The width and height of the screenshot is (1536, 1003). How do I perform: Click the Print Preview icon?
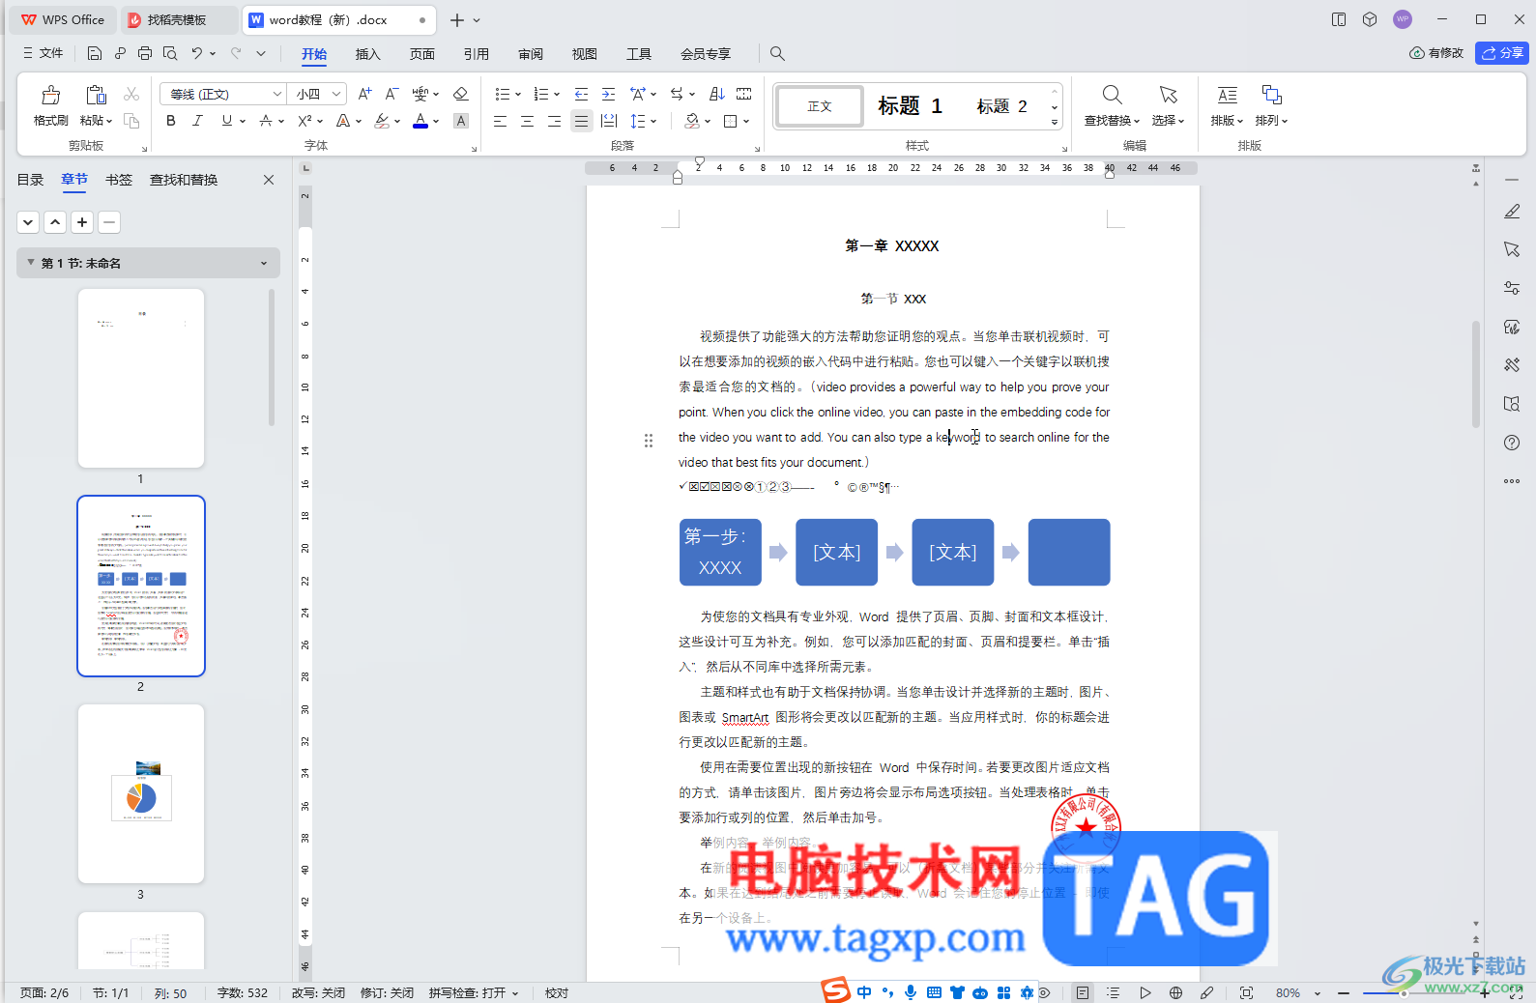point(170,53)
